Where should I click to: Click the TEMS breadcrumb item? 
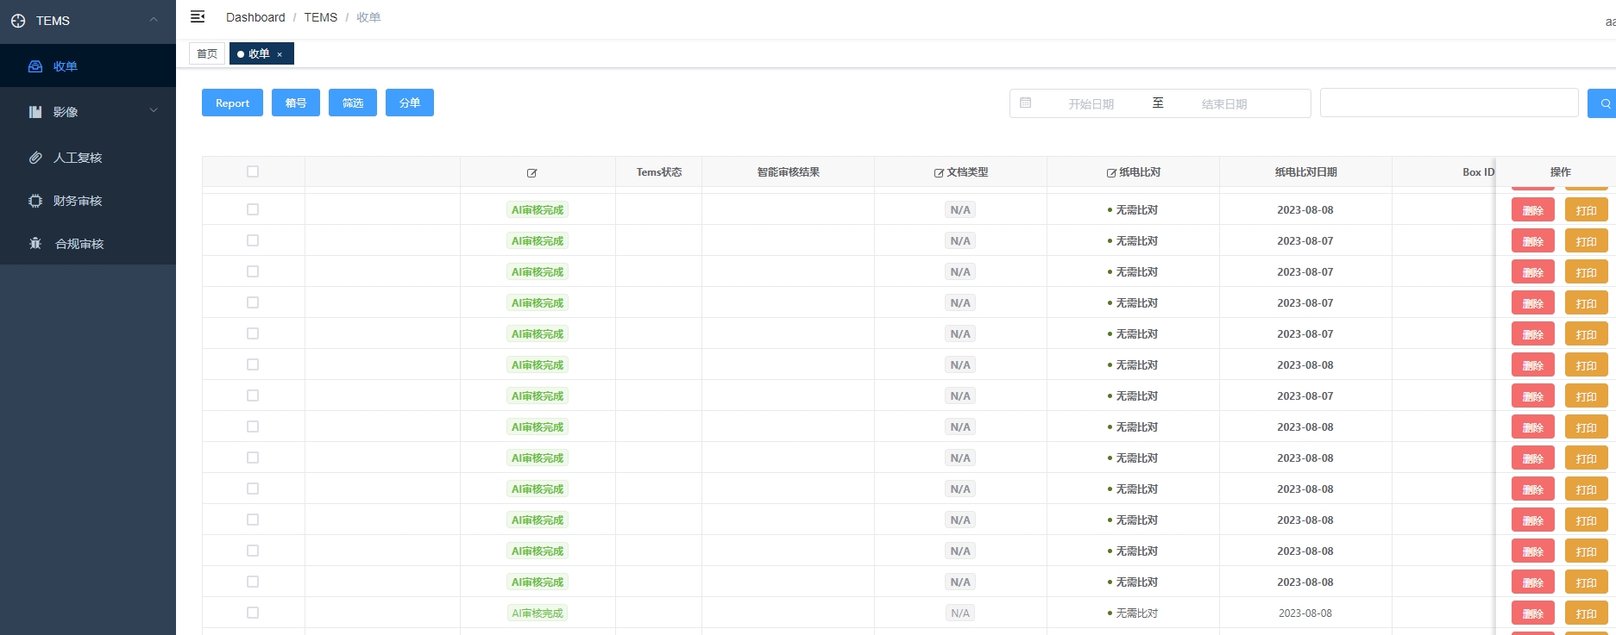click(321, 17)
